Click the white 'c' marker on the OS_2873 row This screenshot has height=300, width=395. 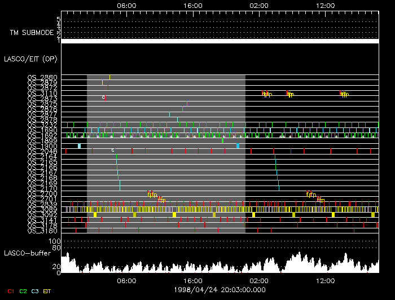pyautogui.click(x=103, y=98)
